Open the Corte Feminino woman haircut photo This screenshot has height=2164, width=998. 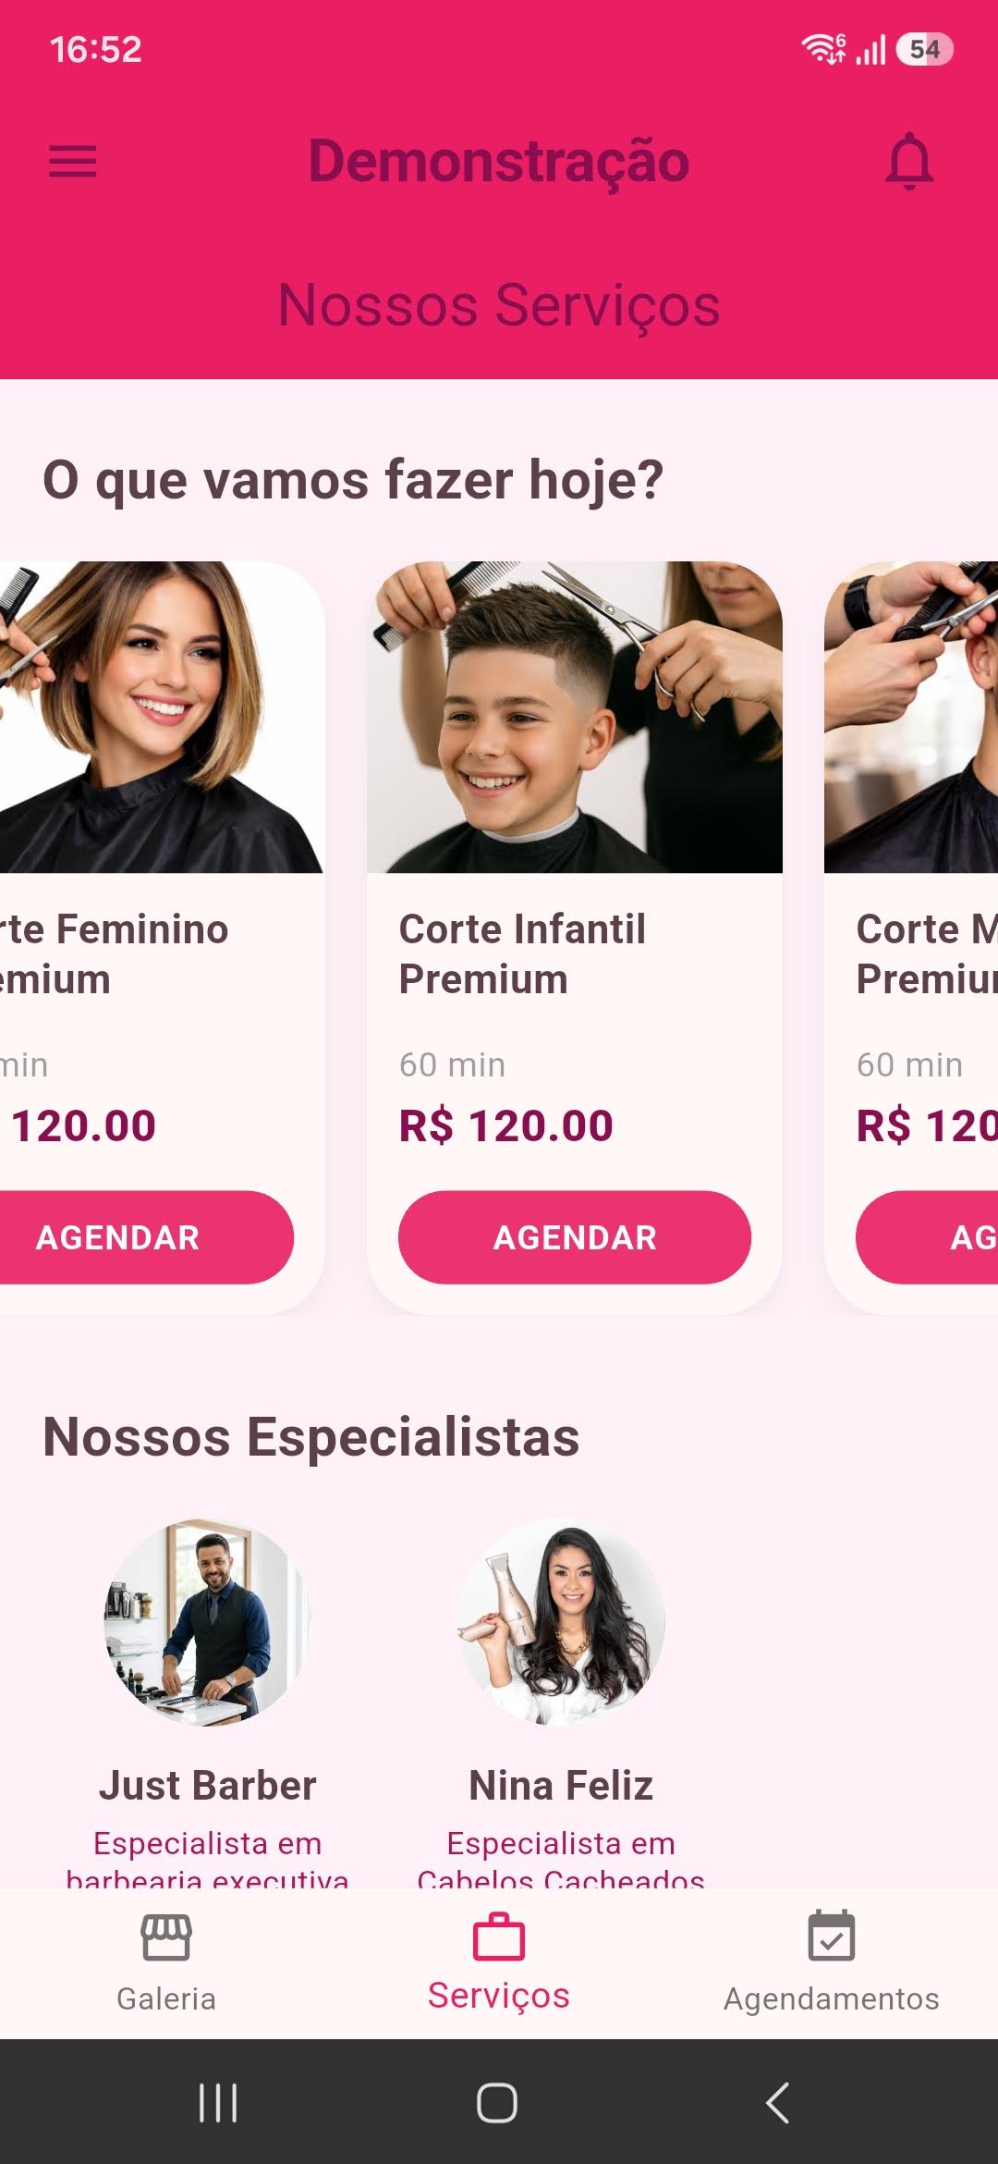click(162, 717)
